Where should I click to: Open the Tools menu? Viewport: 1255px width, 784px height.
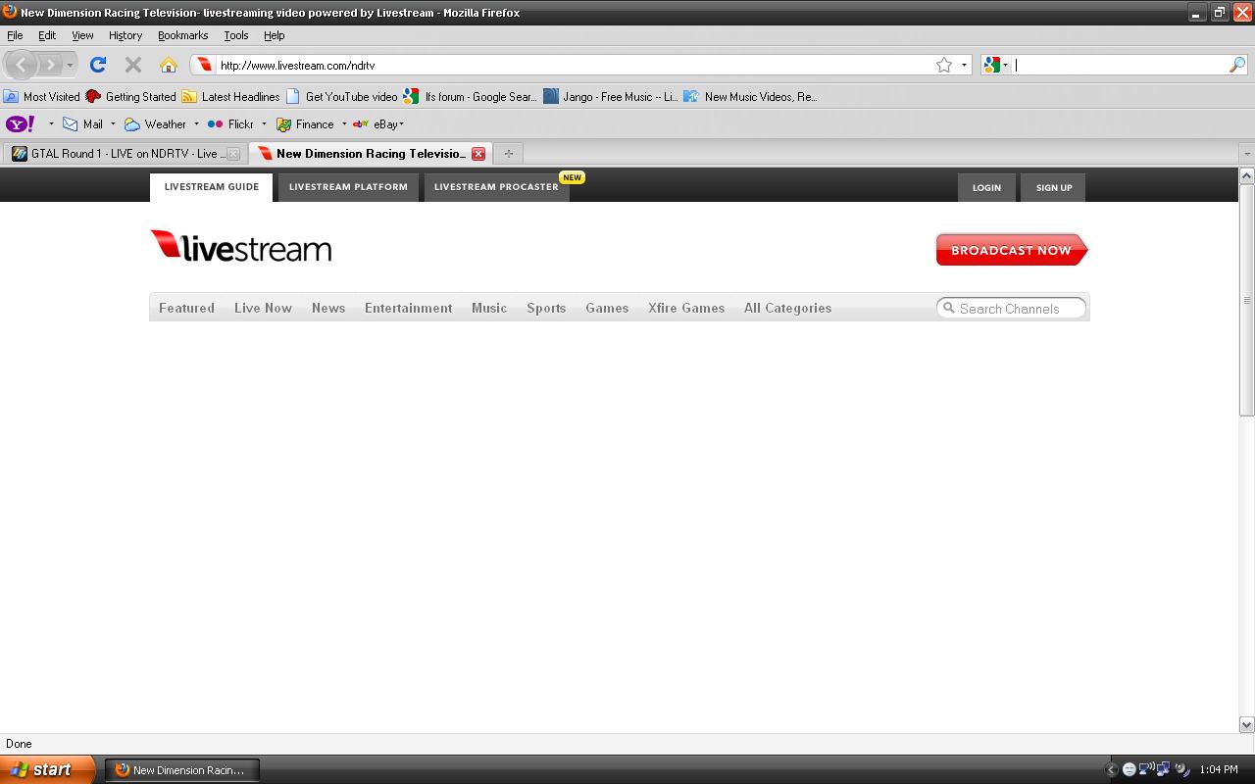click(236, 35)
